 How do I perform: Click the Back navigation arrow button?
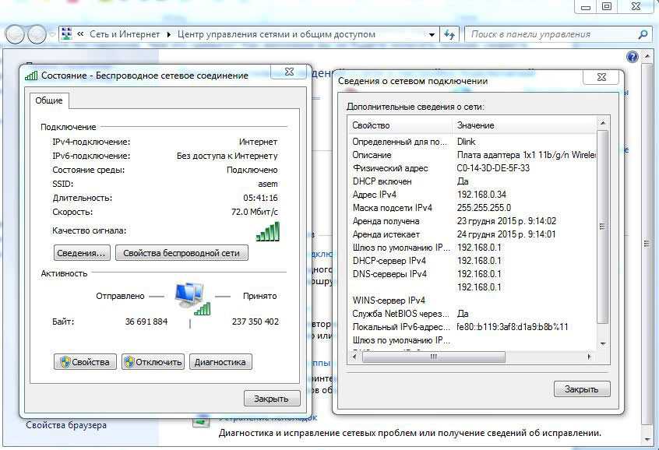coord(16,34)
